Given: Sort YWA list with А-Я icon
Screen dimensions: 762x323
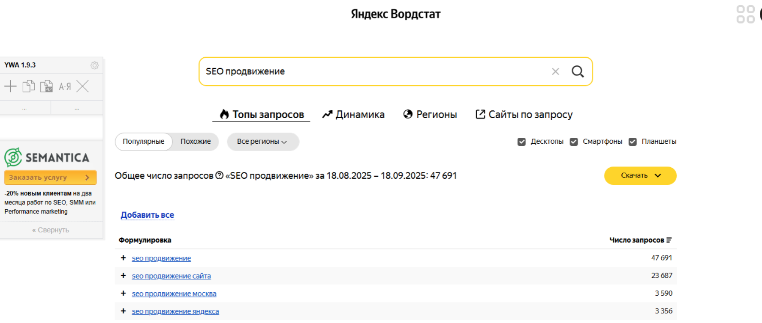Looking at the screenshot, I should 65,87.
